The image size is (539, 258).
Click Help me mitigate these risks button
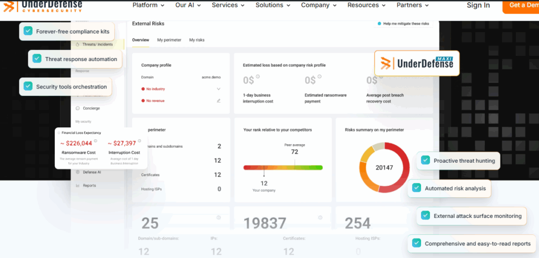click(x=403, y=24)
